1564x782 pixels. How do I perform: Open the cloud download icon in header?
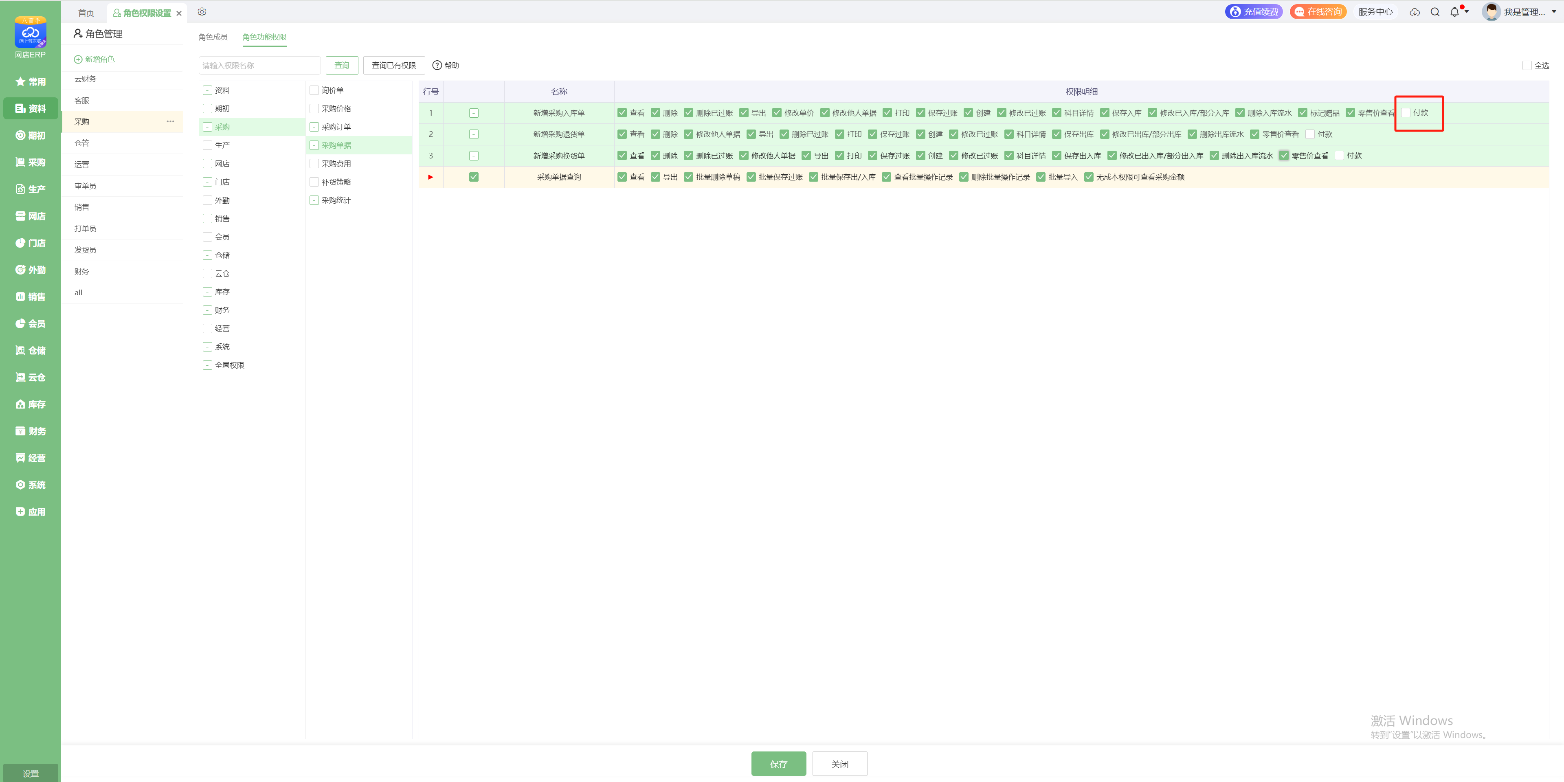[x=1415, y=12]
